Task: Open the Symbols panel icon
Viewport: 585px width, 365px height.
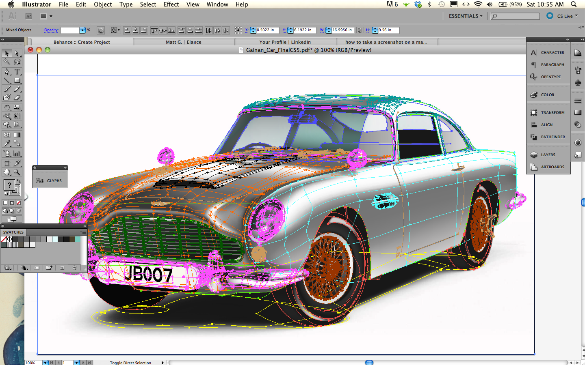Action: [x=578, y=82]
